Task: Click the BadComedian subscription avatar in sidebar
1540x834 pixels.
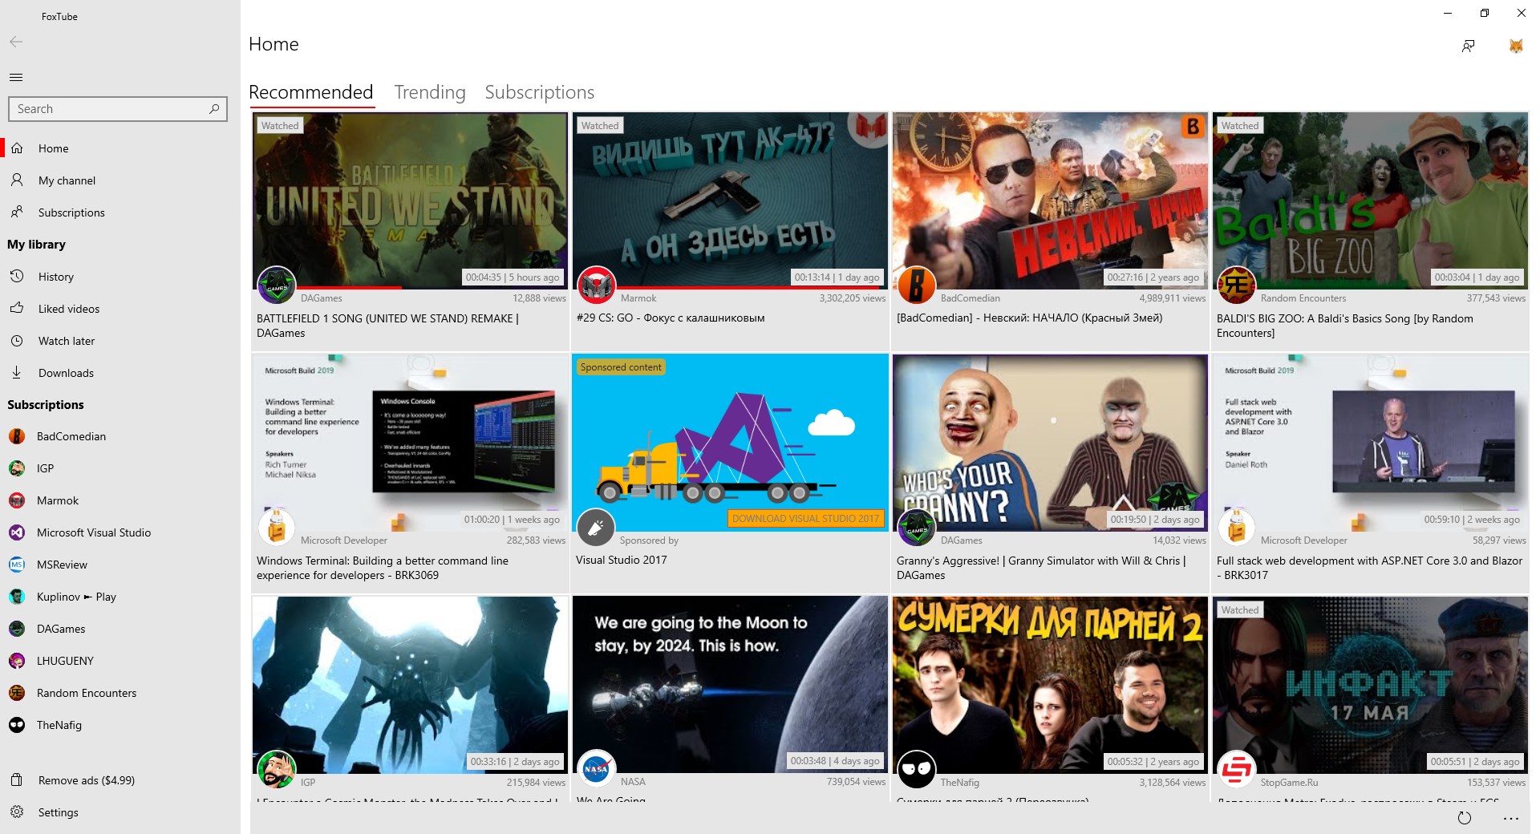Action: click(17, 436)
